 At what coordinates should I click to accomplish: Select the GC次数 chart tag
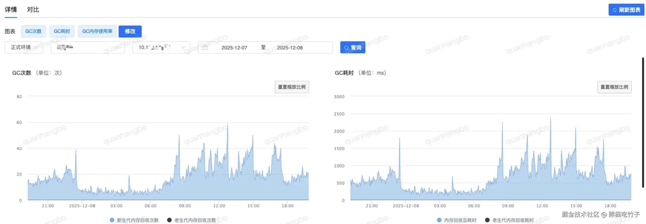click(x=33, y=31)
